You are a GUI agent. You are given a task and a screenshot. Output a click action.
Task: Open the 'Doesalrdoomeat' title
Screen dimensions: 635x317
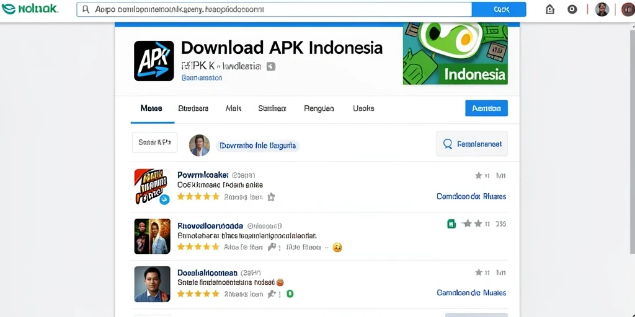coord(207,273)
